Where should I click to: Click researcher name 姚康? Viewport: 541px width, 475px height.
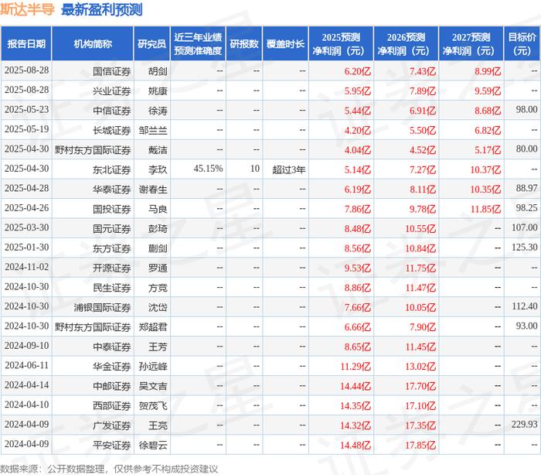click(x=158, y=91)
